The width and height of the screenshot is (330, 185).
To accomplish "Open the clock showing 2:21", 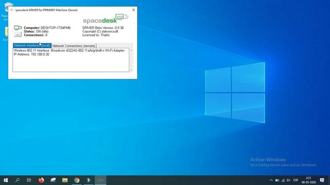I will pyautogui.click(x=308, y=180).
